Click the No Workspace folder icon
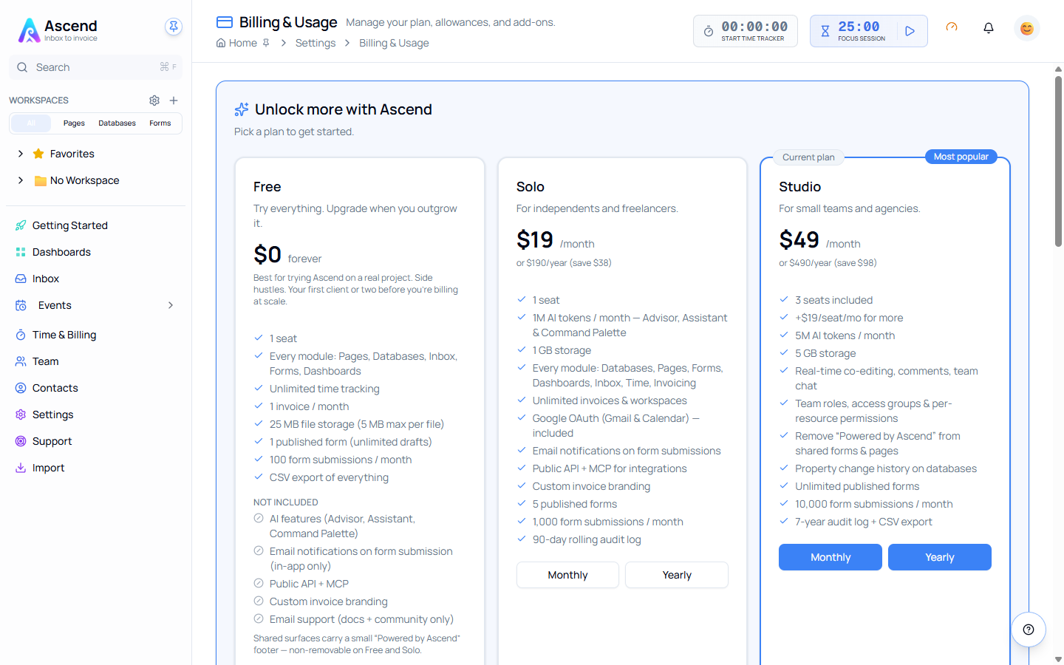The width and height of the screenshot is (1064, 665). (x=41, y=181)
